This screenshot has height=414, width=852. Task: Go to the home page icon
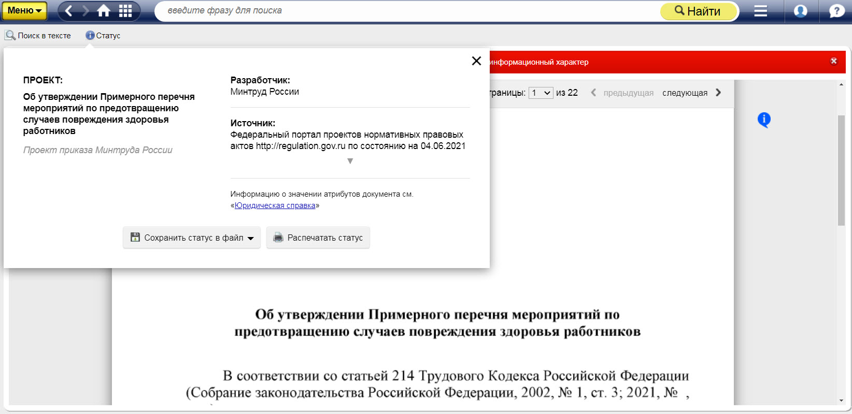coord(104,11)
